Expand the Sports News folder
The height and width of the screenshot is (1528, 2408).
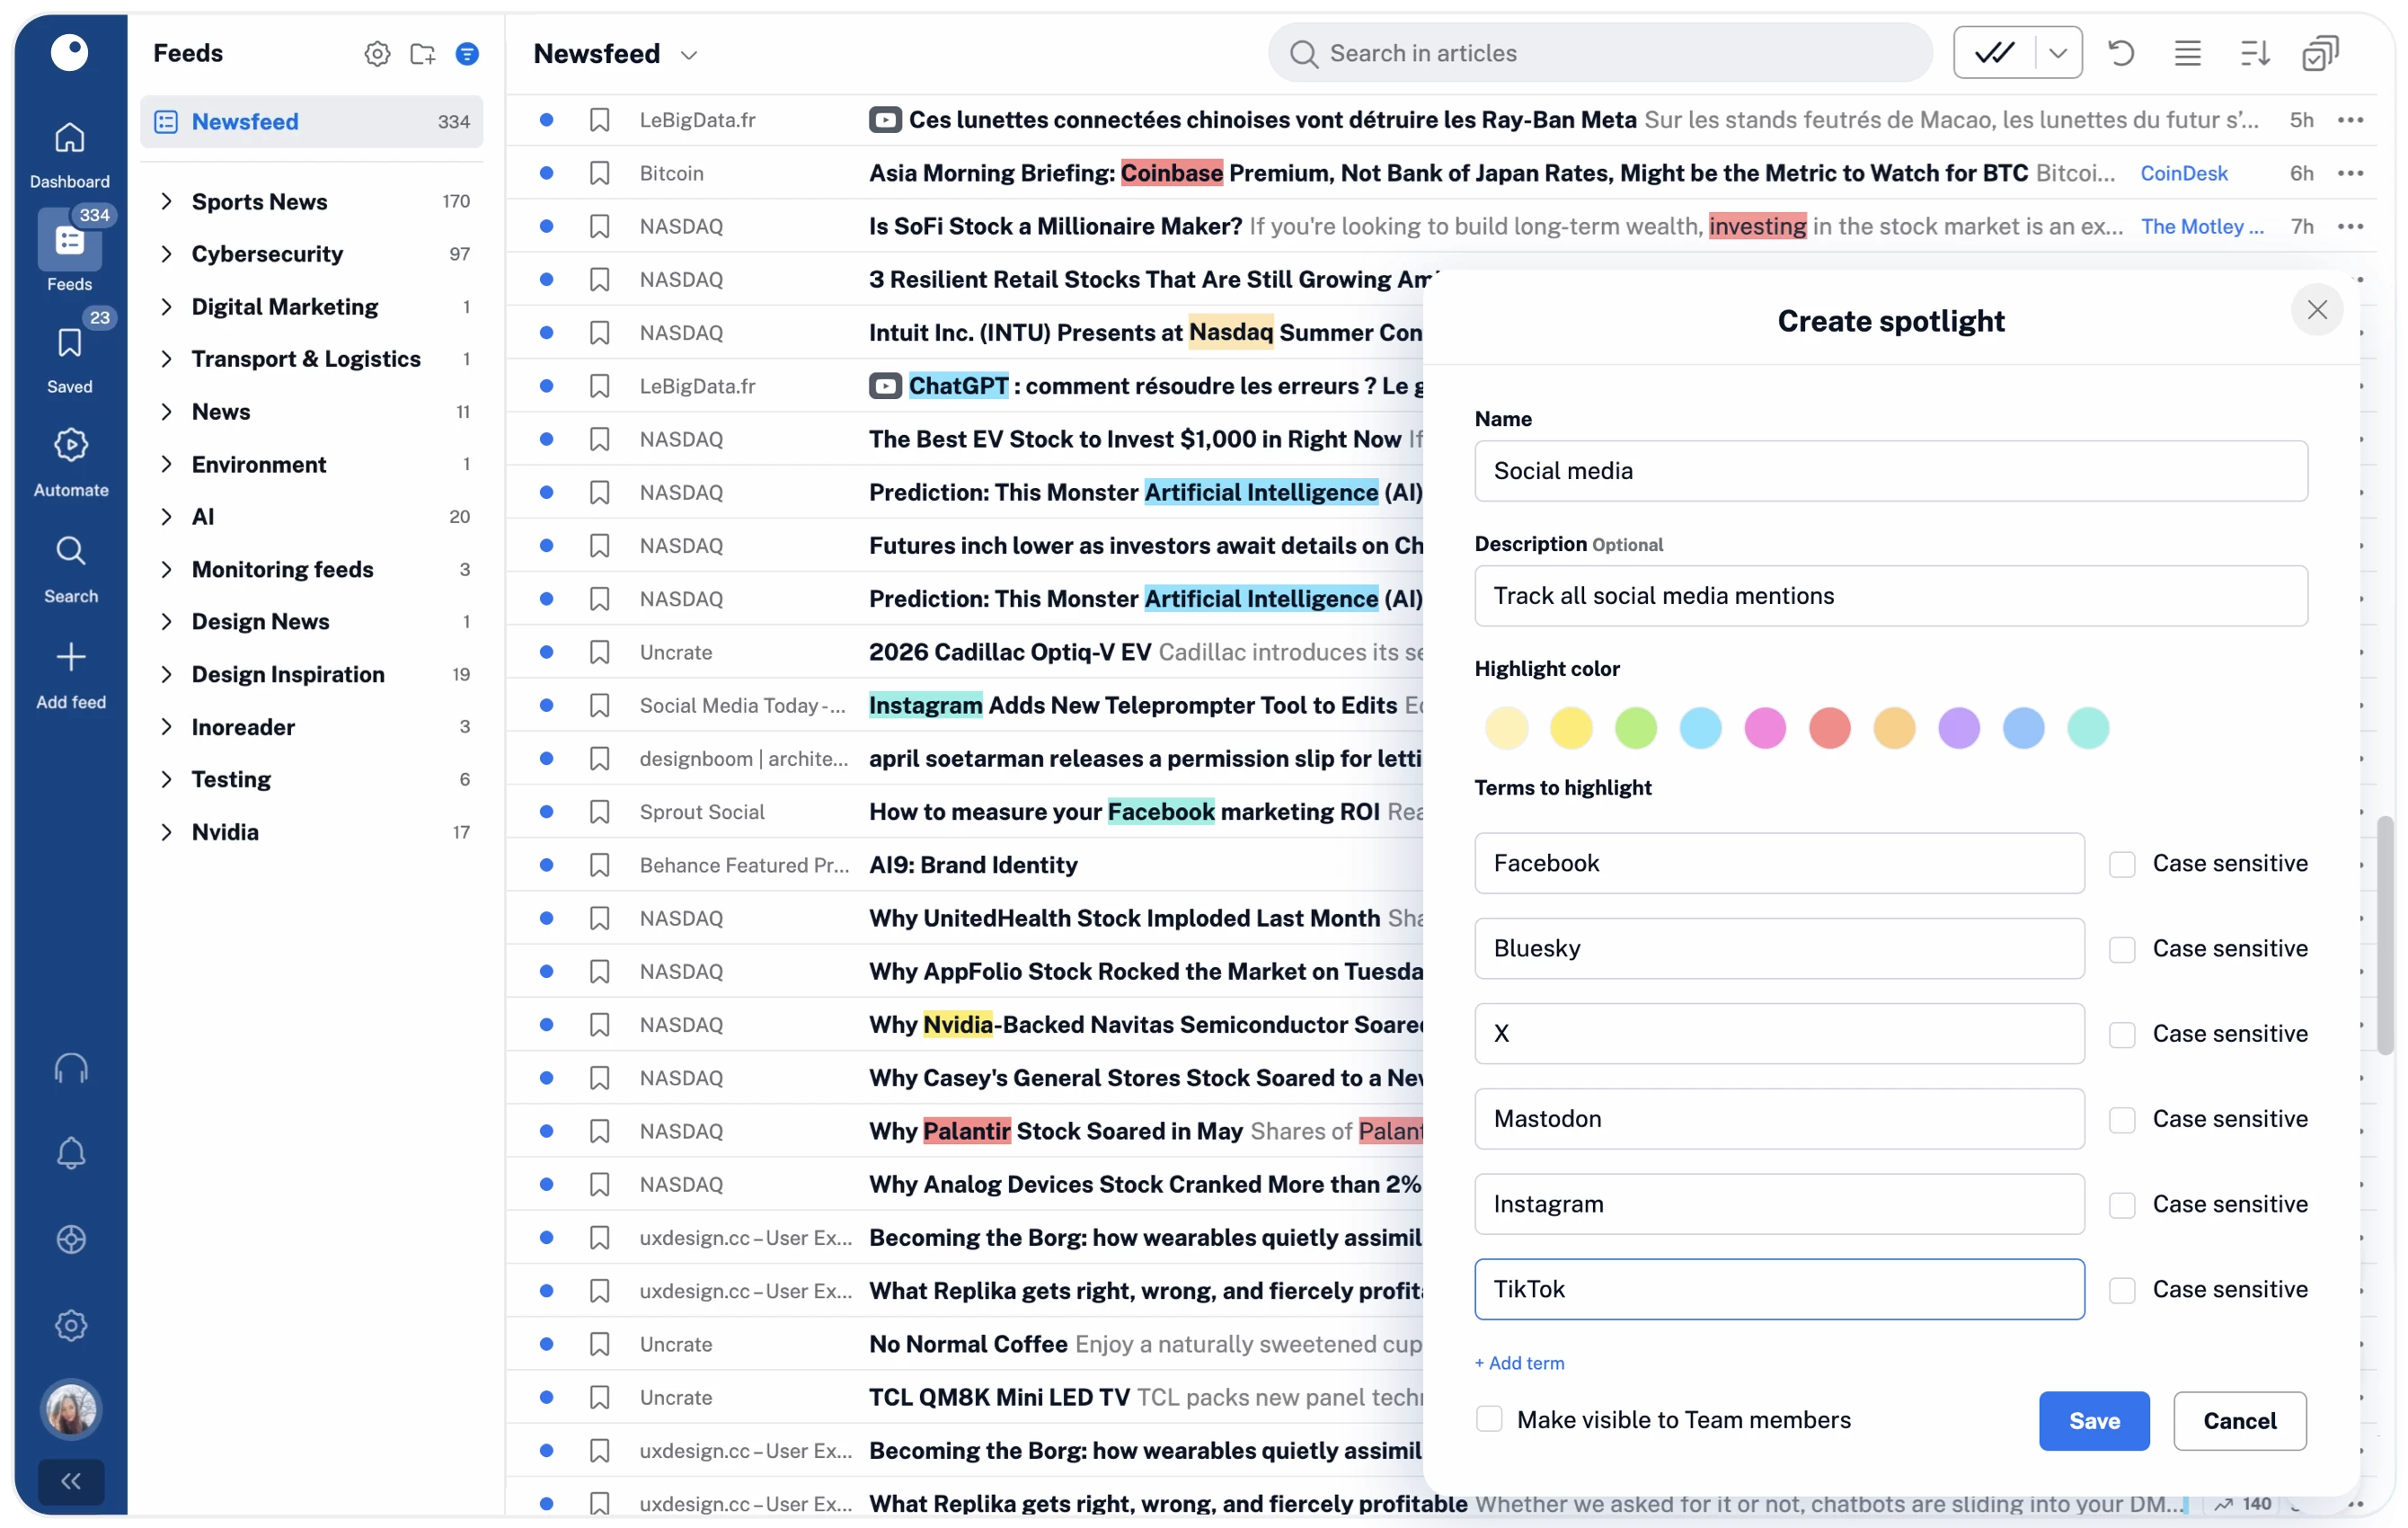166,201
